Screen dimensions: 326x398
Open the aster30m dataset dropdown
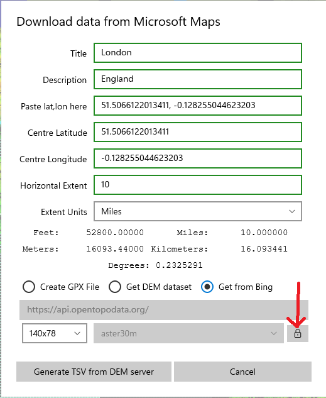coord(188,333)
